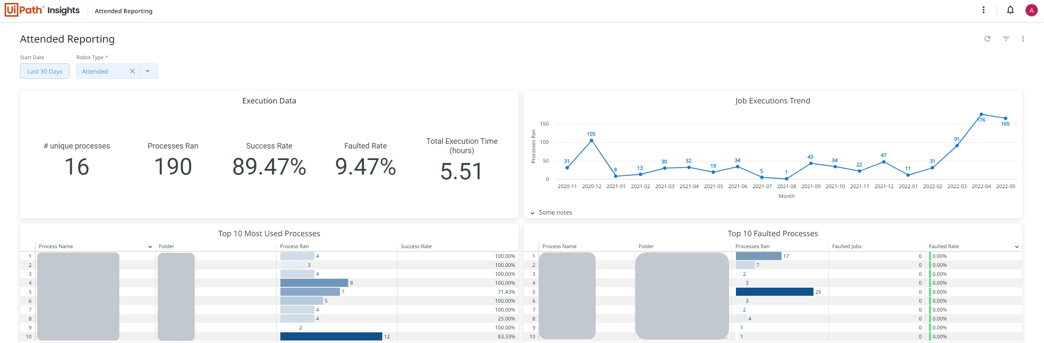Image resolution: width=1044 pixels, height=343 pixels.
Task: Open the user avatar menu
Action: click(1031, 10)
